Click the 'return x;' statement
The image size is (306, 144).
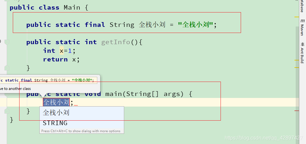[x=61, y=59]
